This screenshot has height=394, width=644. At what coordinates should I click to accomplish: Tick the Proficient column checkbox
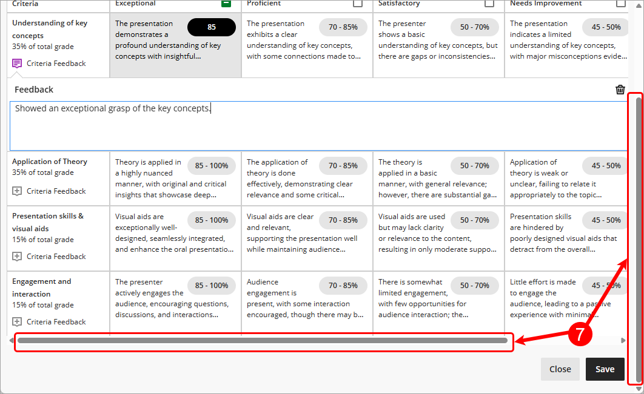tap(358, 4)
